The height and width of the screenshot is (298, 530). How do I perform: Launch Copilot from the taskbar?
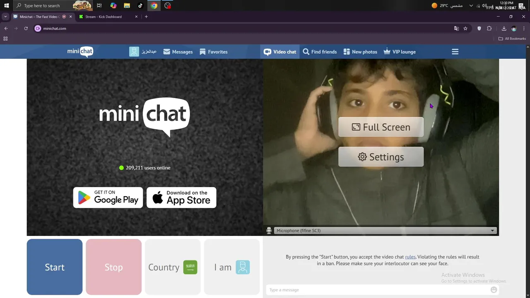point(113,5)
